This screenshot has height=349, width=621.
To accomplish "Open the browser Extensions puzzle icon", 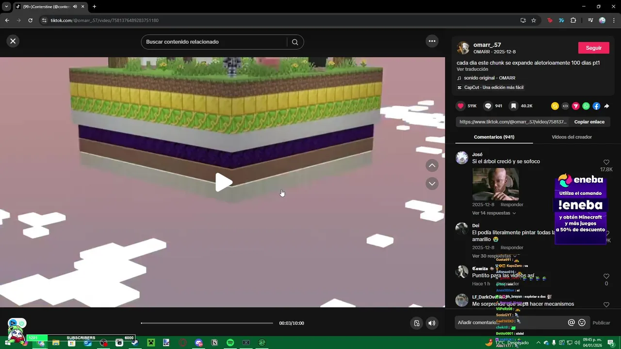I will tap(573, 20).
